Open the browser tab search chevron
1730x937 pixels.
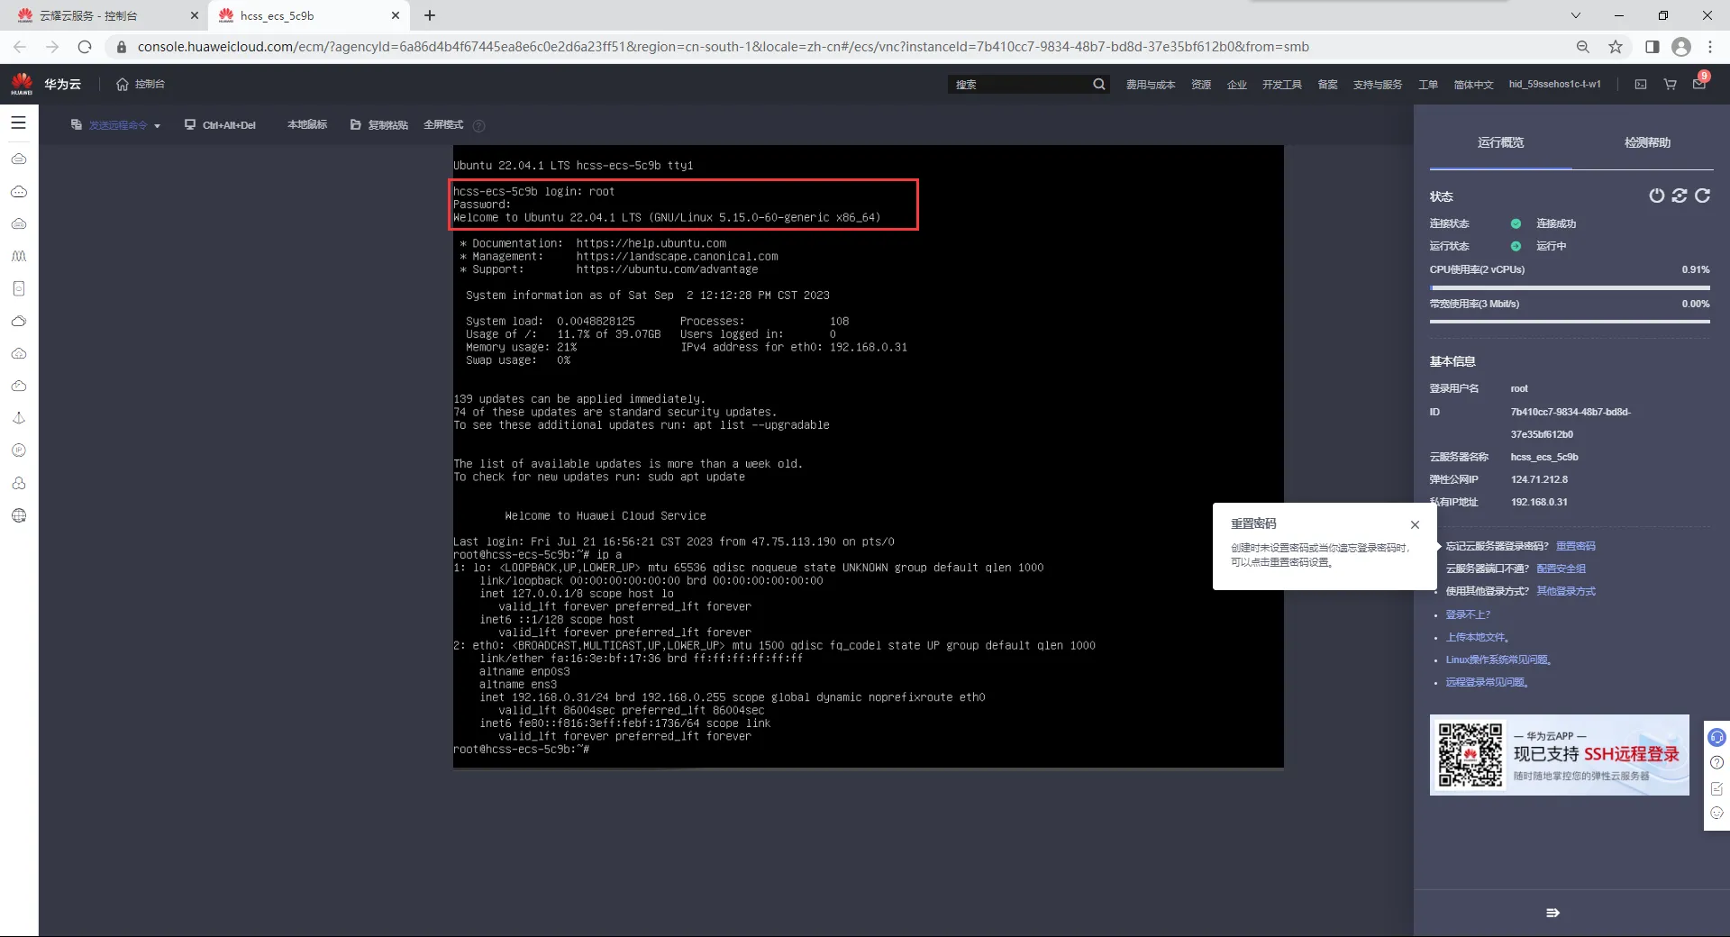point(1575,15)
